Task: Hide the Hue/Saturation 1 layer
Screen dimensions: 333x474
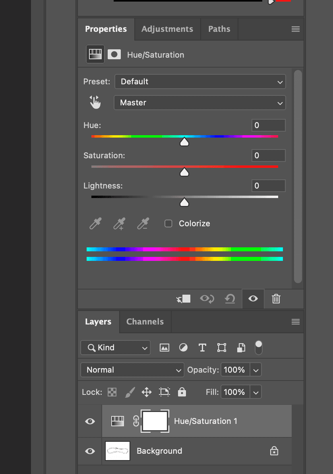Action: (x=90, y=421)
